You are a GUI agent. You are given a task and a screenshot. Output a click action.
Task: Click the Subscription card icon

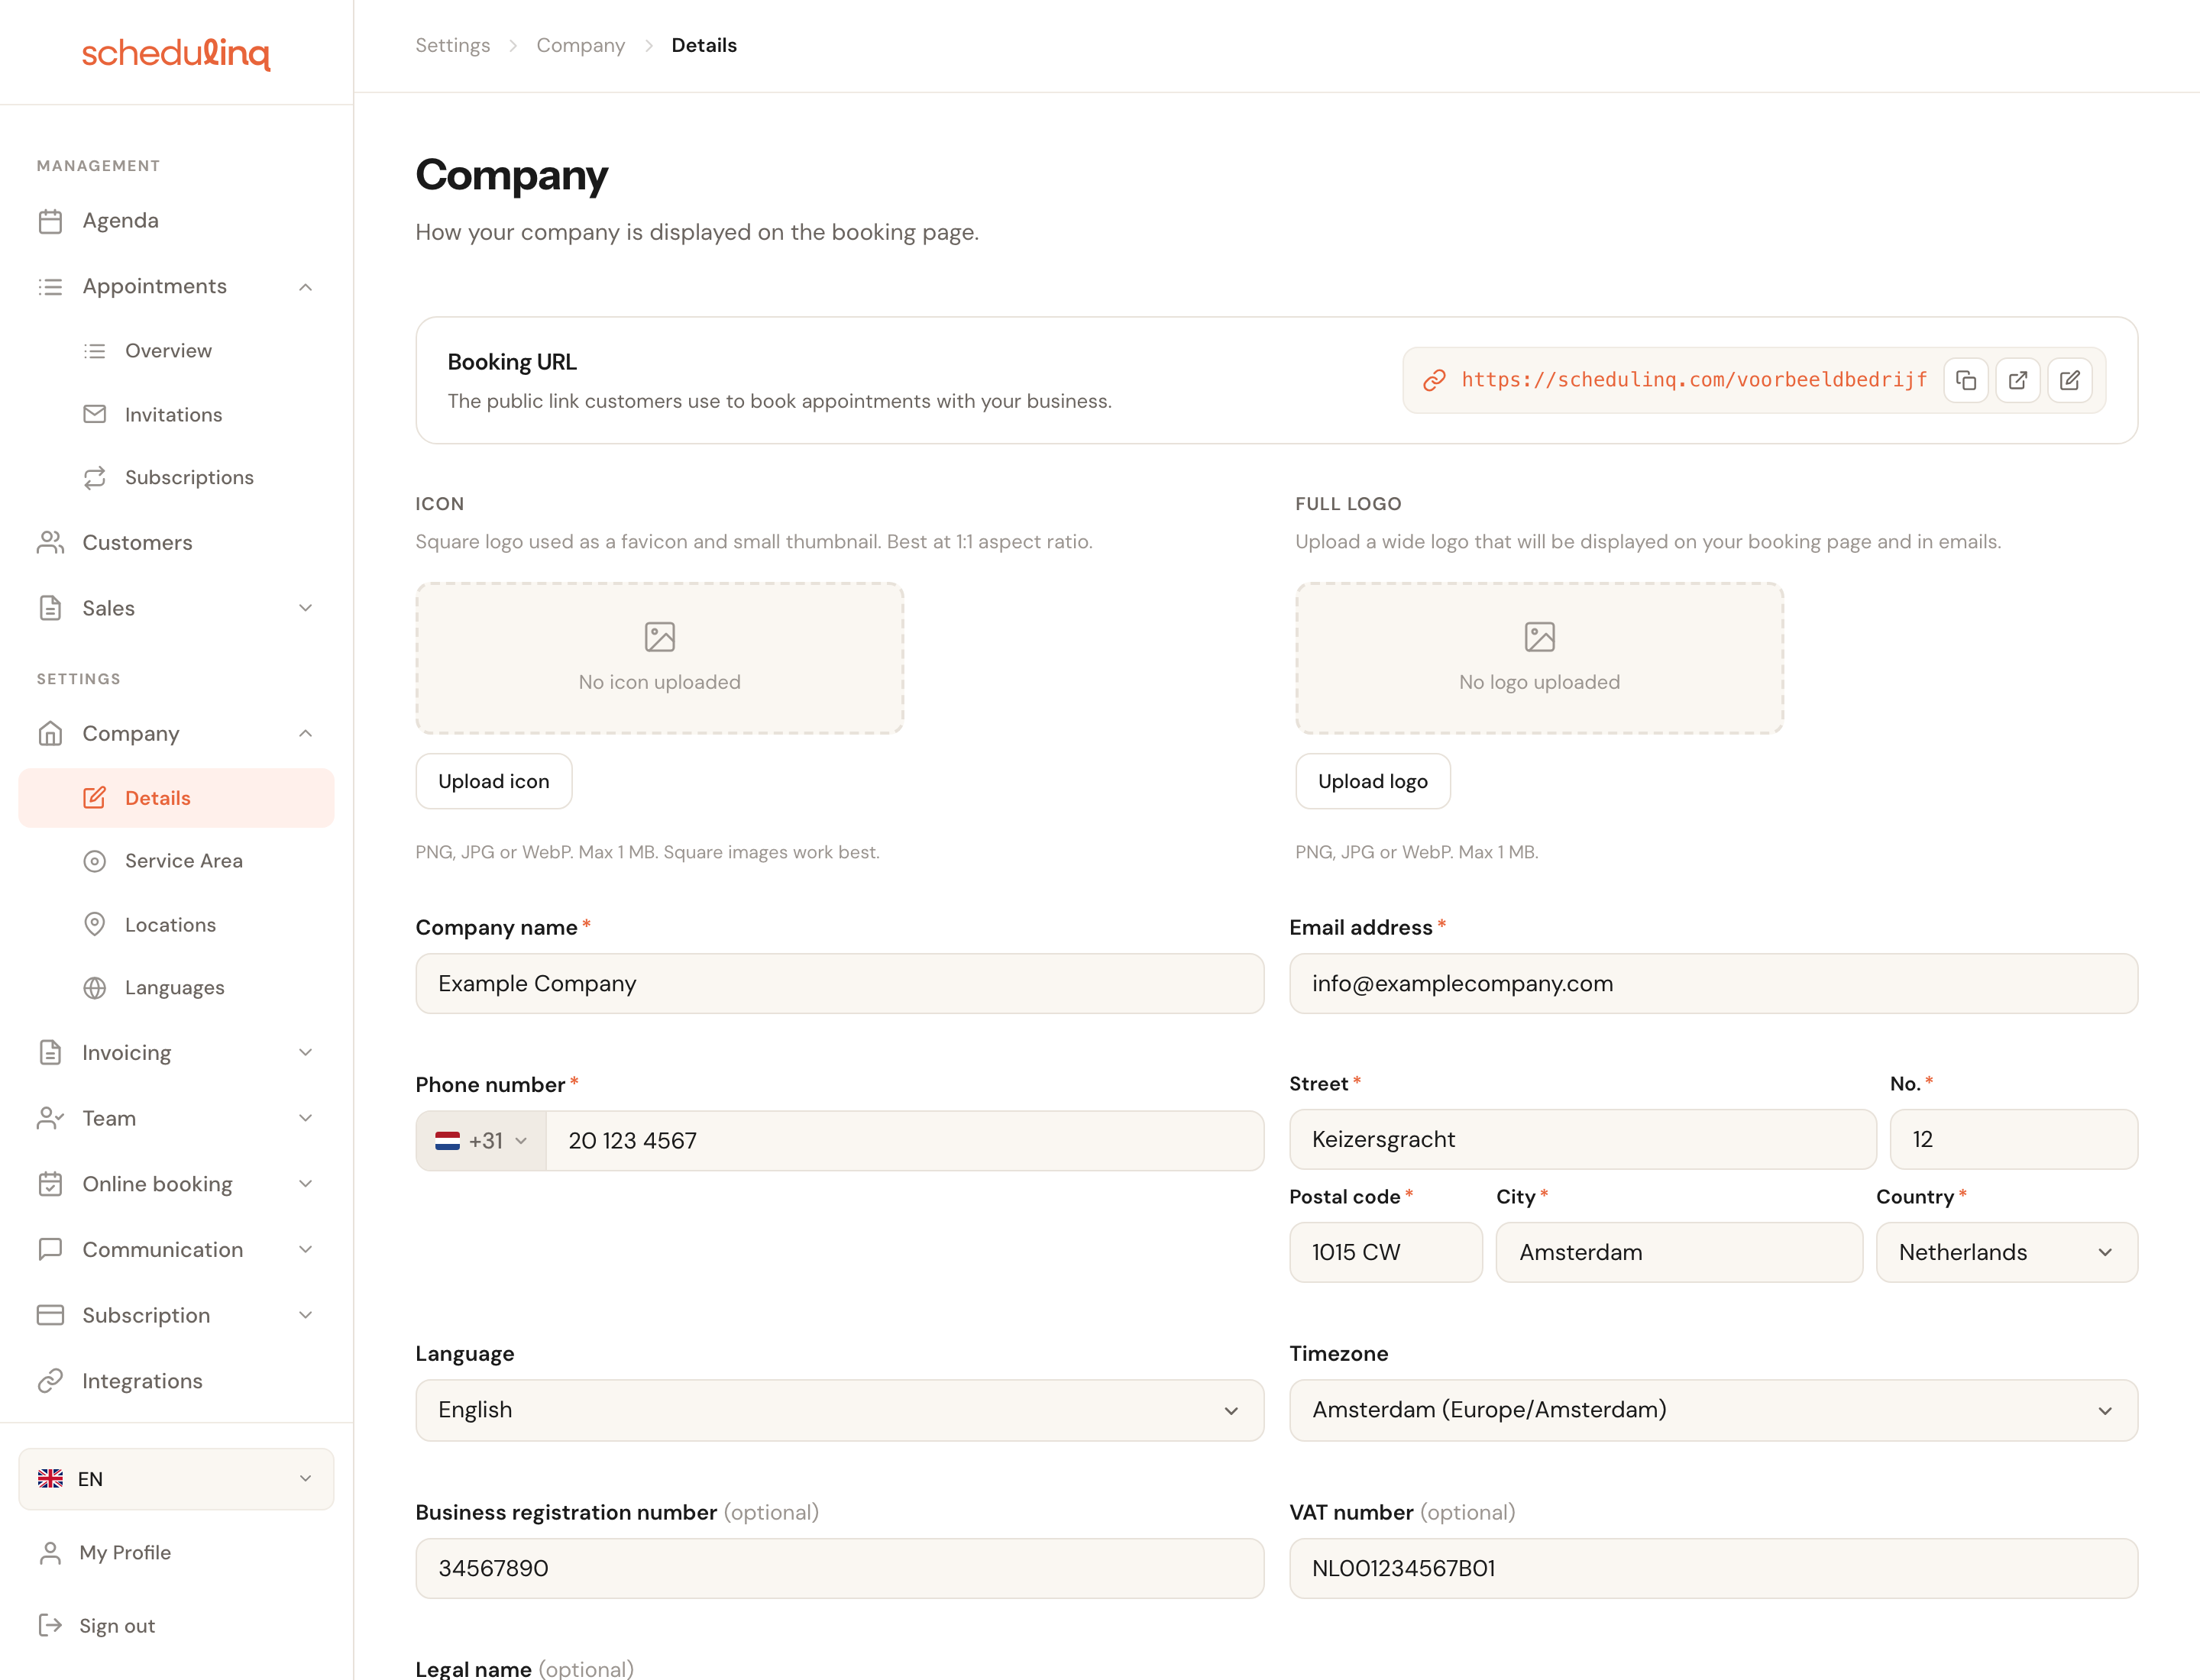[50, 1315]
